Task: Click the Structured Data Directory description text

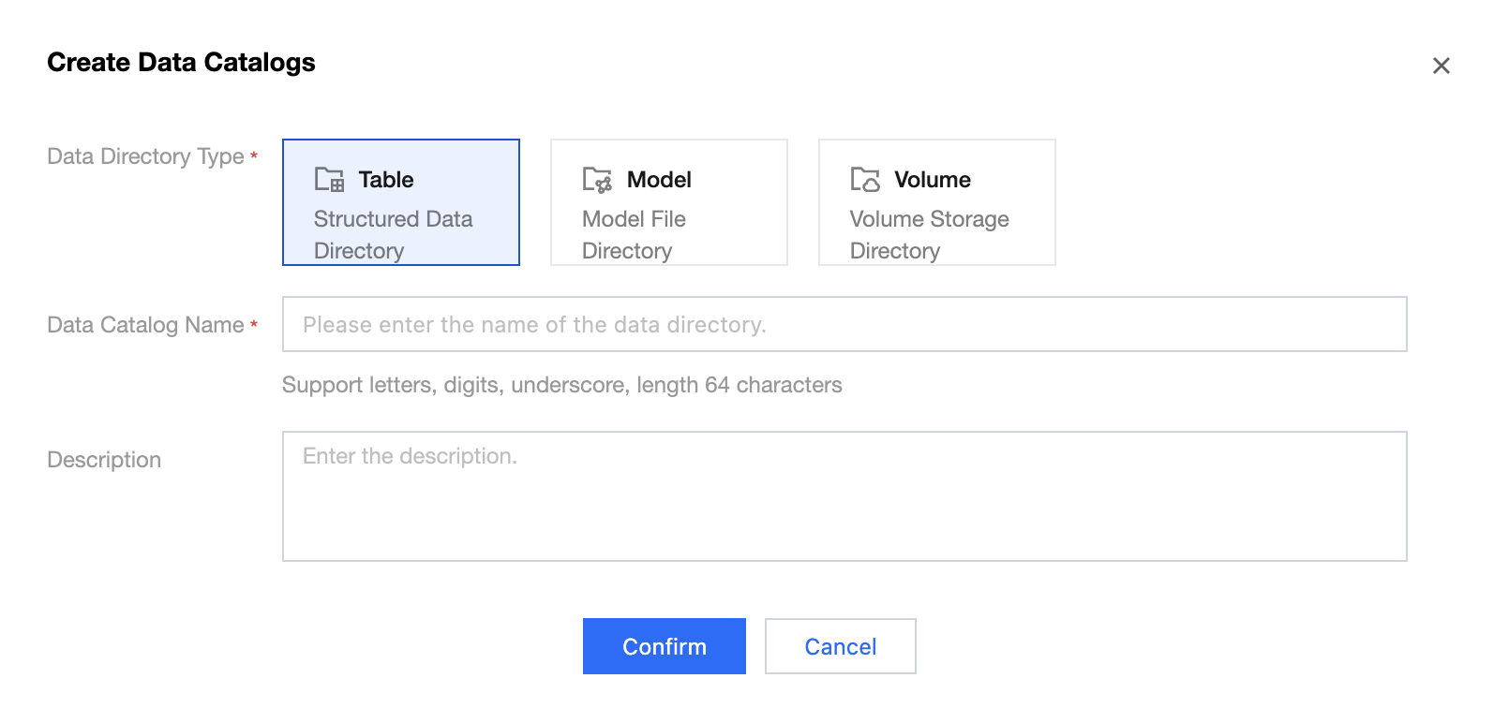Action: pyautogui.click(x=393, y=234)
